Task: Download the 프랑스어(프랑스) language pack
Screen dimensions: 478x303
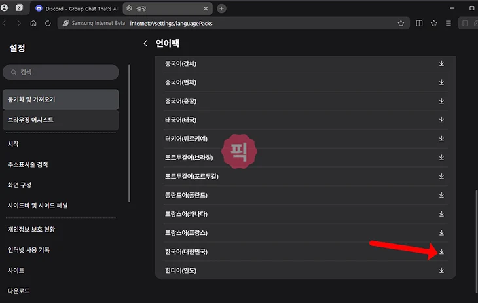Action: [441, 233]
